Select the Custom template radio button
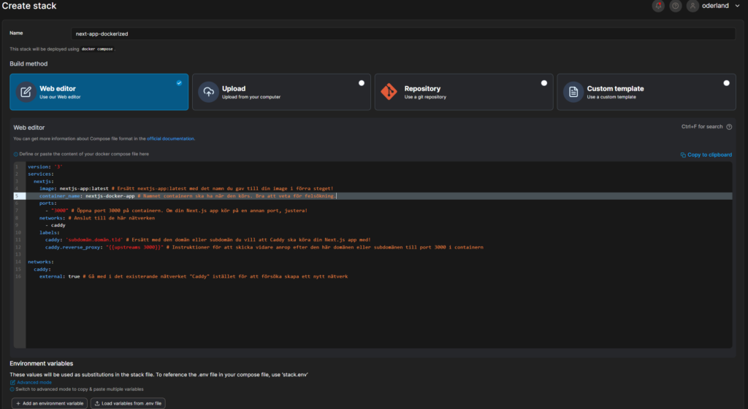 point(726,83)
